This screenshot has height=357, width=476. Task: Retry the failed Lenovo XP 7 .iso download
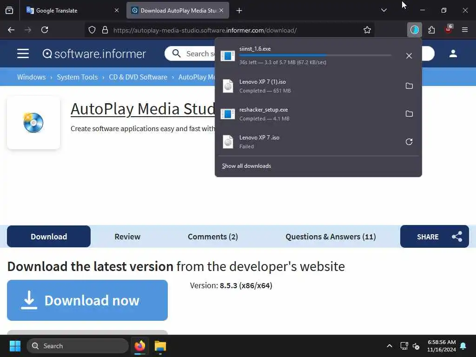[x=409, y=142]
